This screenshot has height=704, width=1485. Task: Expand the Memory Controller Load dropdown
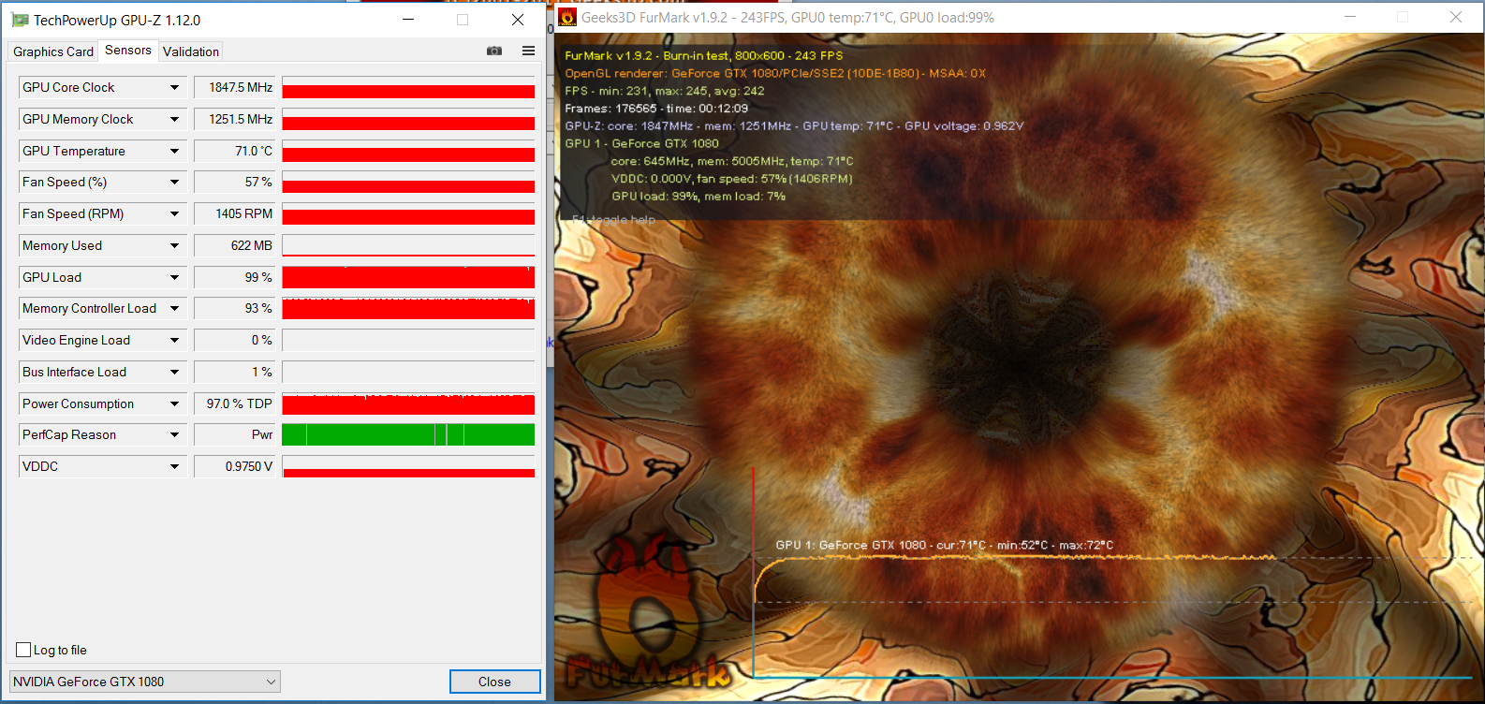[x=174, y=308]
